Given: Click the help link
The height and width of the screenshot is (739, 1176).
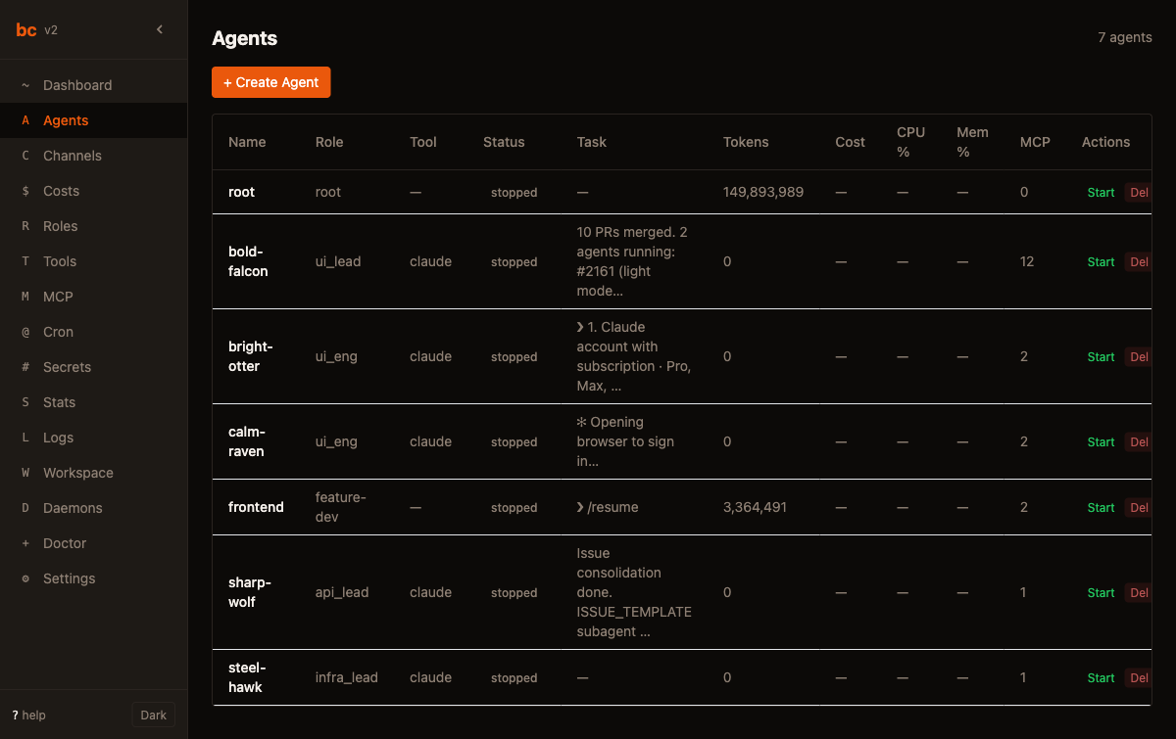Looking at the screenshot, I should [x=29, y=716].
